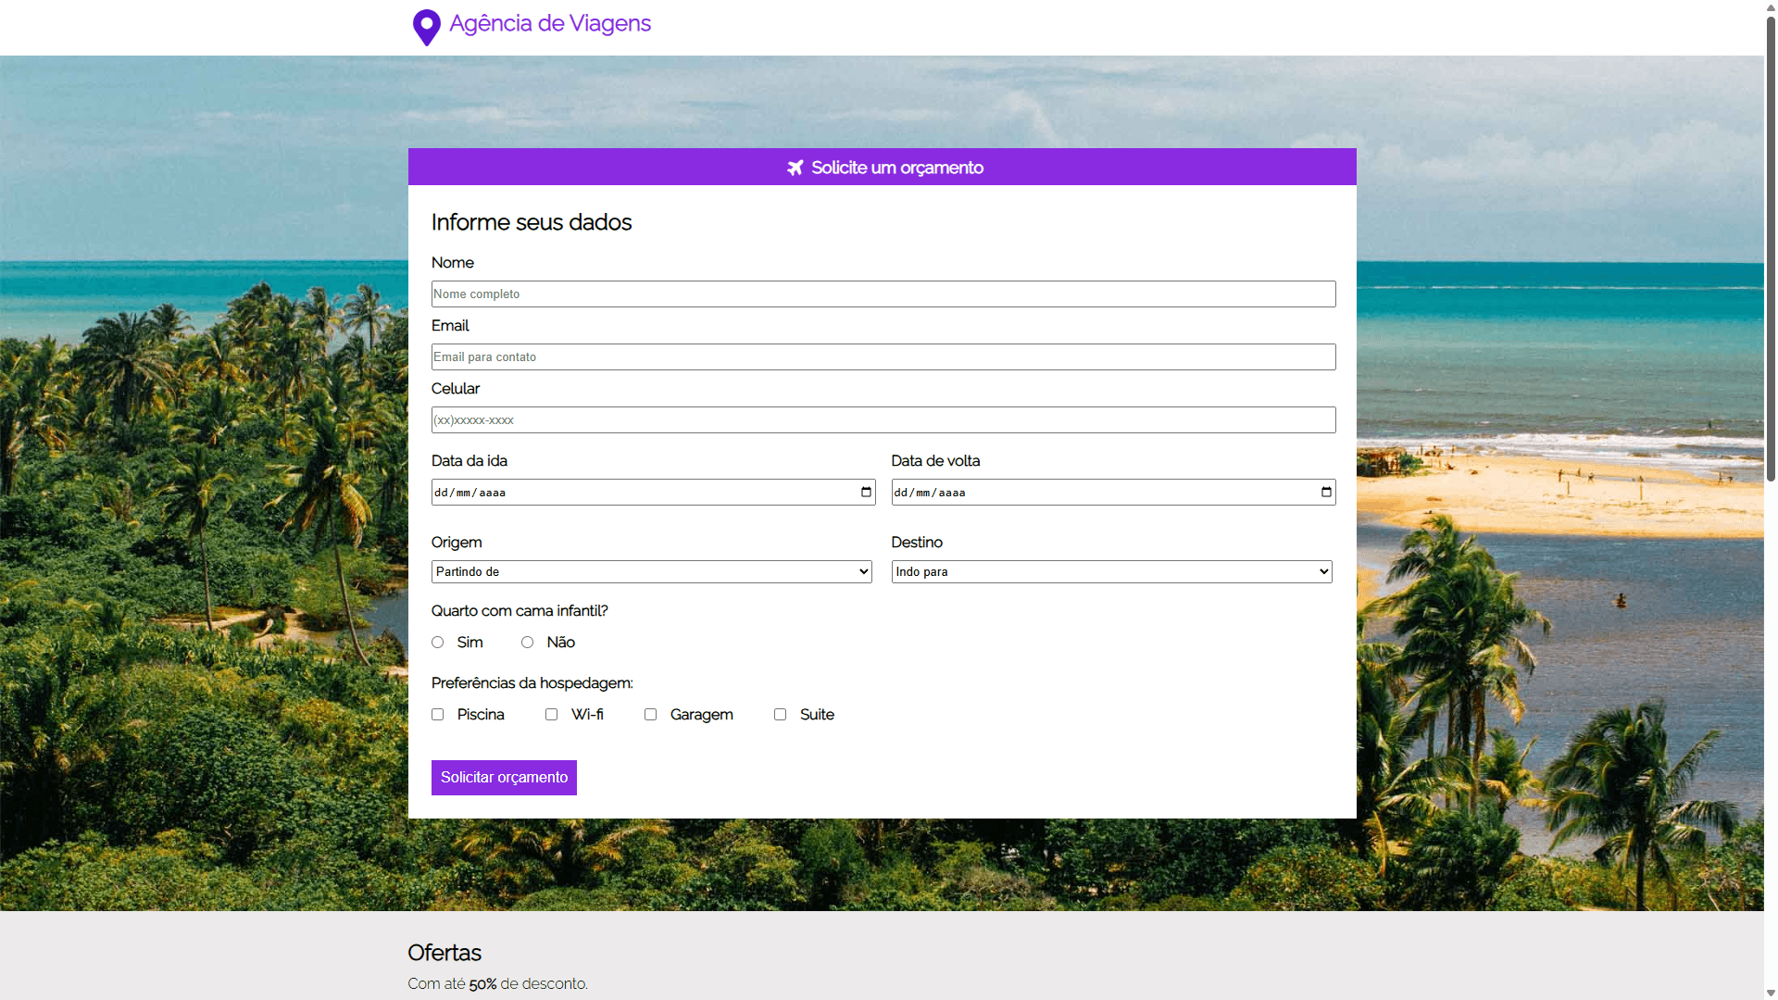
Task: Click the purple location pin logo icon
Action: pyautogui.click(x=426, y=27)
